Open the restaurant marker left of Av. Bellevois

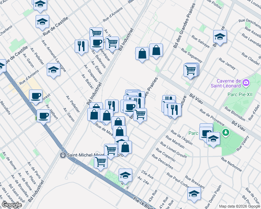click(x=81, y=46)
